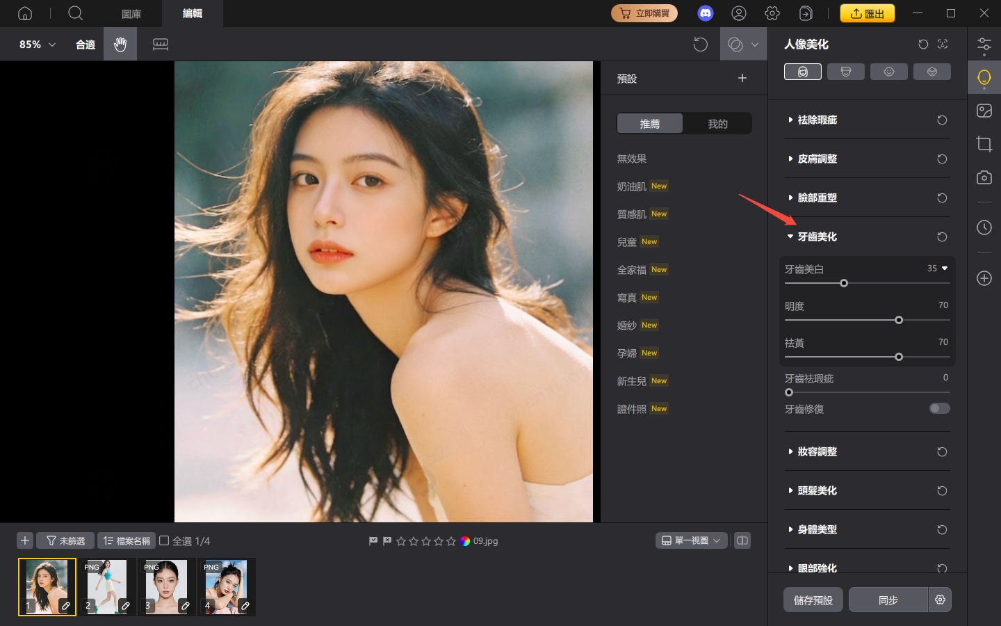Click the 儲存預設 button
The image size is (1001, 626).
[x=813, y=600]
